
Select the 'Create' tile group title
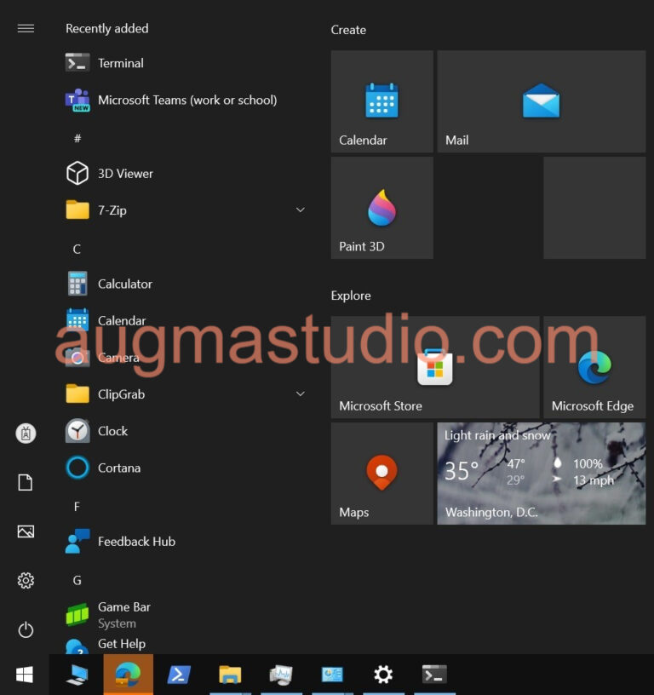[348, 30]
